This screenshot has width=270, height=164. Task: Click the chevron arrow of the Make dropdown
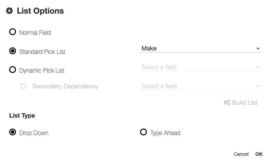click(x=258, y=49)
